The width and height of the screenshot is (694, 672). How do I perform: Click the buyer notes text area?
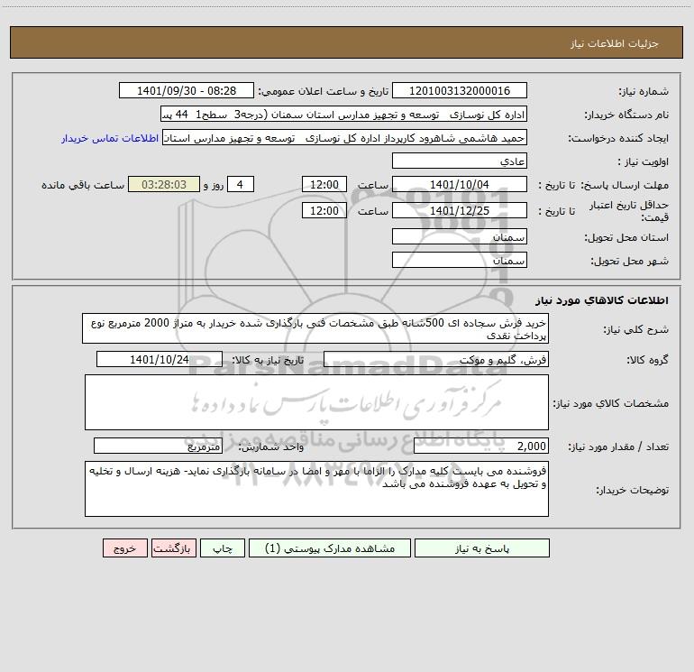(x=316, y=489)
